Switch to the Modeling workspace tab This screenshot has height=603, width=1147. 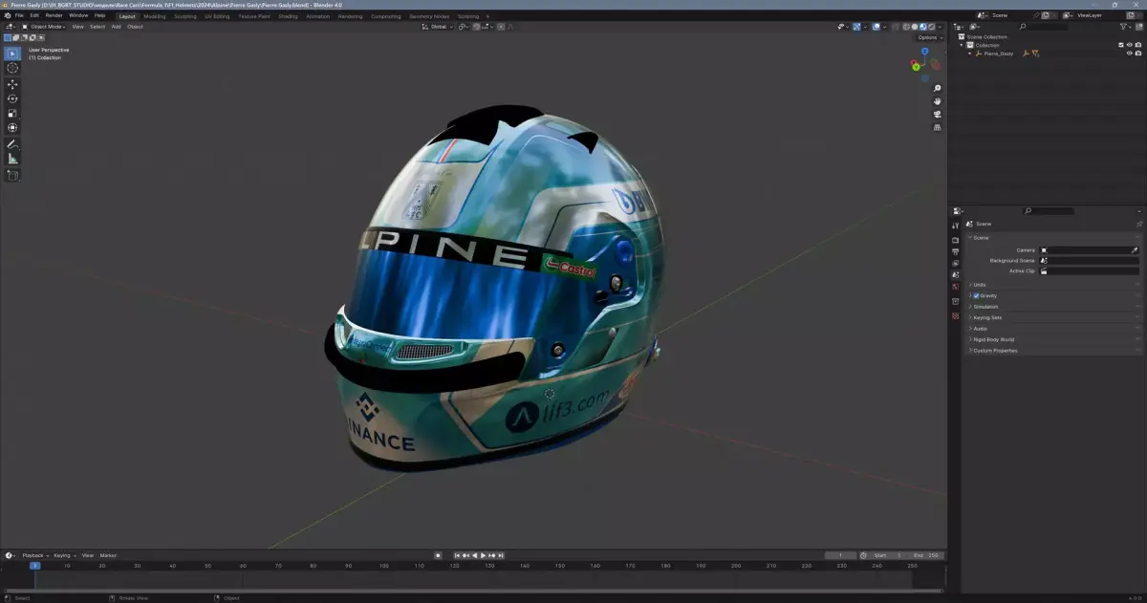pyautogui.click(x=154, y=16)
